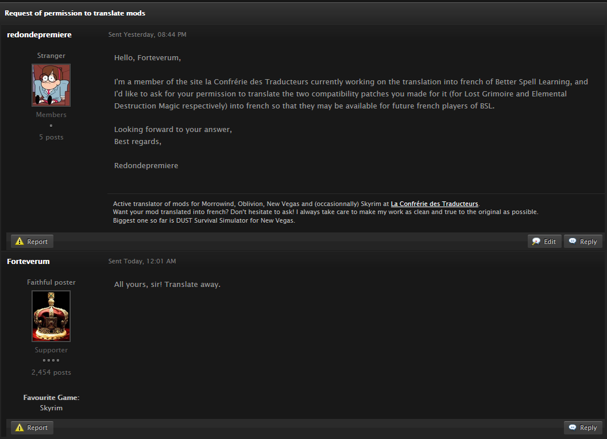Click redondepremiere's "5 posts" count
The width and height of the screenshot is (607, 439).
pos(51,137)
